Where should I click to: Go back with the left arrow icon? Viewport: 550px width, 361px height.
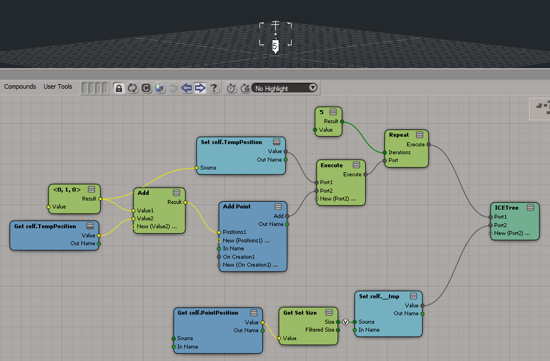pos(186,88)
